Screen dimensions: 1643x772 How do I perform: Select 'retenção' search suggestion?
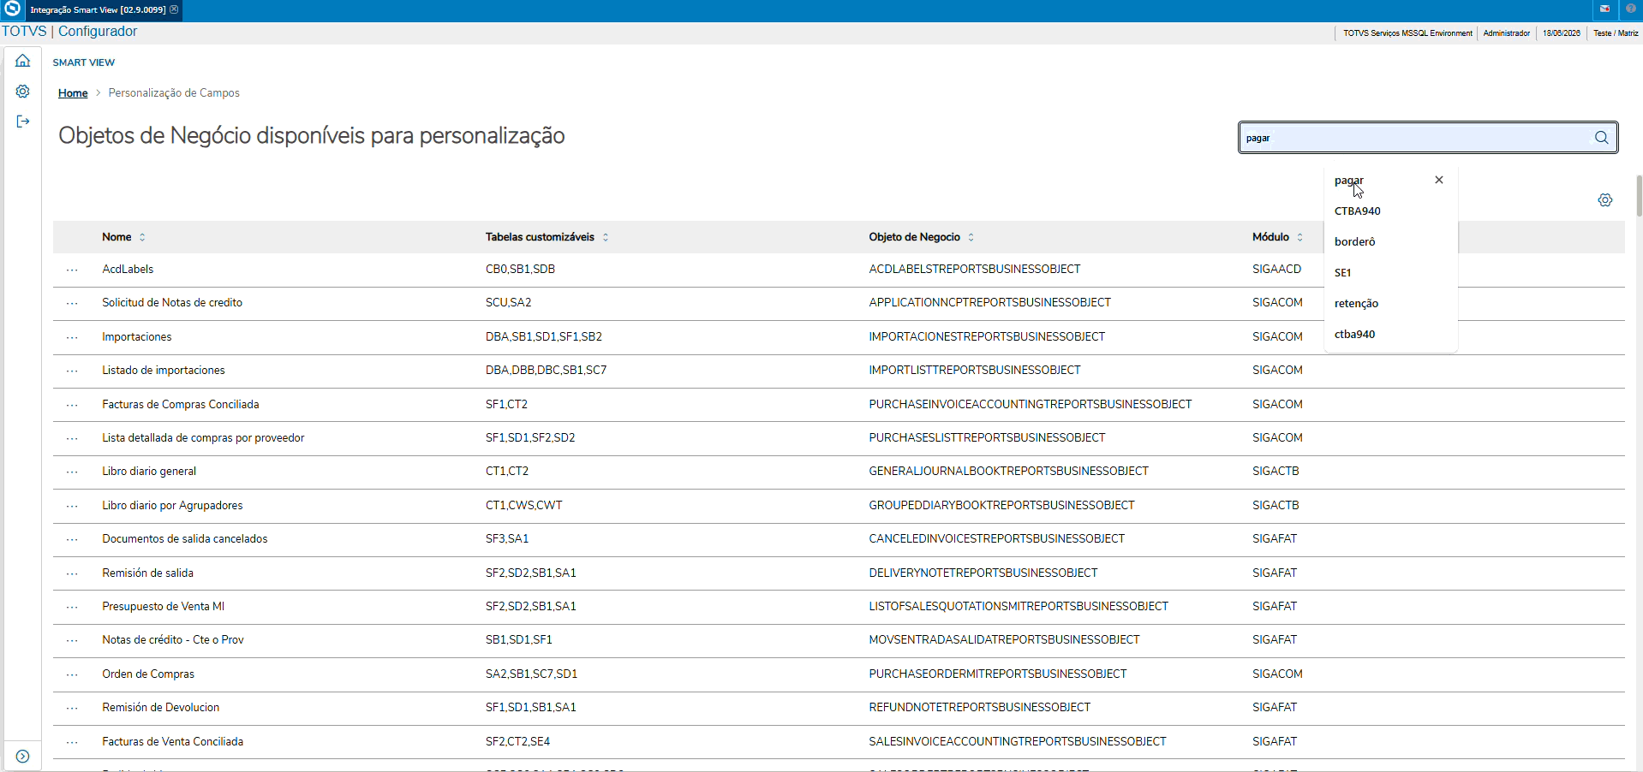(x=1357, y=304)
